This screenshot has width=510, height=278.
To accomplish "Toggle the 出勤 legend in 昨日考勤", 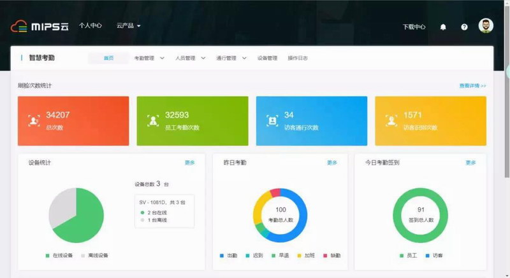I will pos(228,255).
